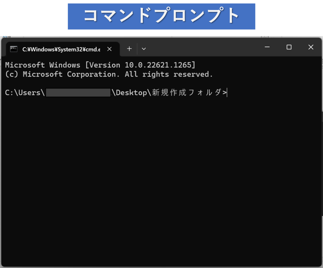Open a new terminal tab
323x268 pixels.
tap(129, 49)
